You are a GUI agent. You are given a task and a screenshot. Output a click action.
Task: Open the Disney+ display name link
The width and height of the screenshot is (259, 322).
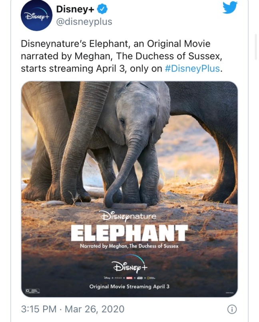75,9
